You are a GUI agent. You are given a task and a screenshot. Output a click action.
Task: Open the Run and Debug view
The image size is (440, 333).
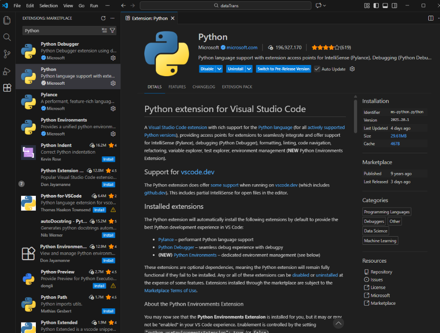tap(7, 71)
